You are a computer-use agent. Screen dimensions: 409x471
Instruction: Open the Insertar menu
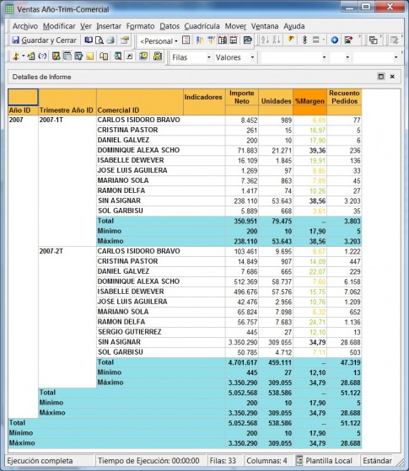109,26
